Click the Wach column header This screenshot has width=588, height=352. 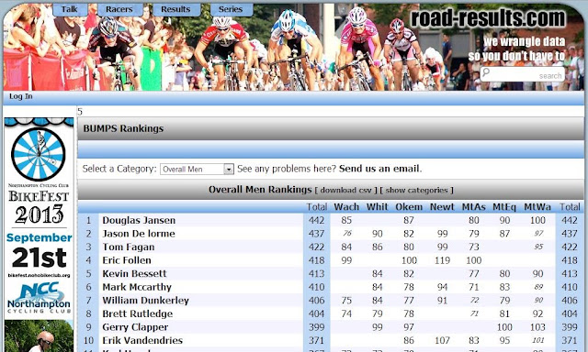[x=346, y=207]
